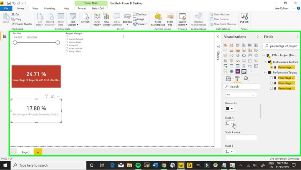Screen dimensions: 301x170
Task: Click the visual filter funnel icon
Action: point(46,96)
